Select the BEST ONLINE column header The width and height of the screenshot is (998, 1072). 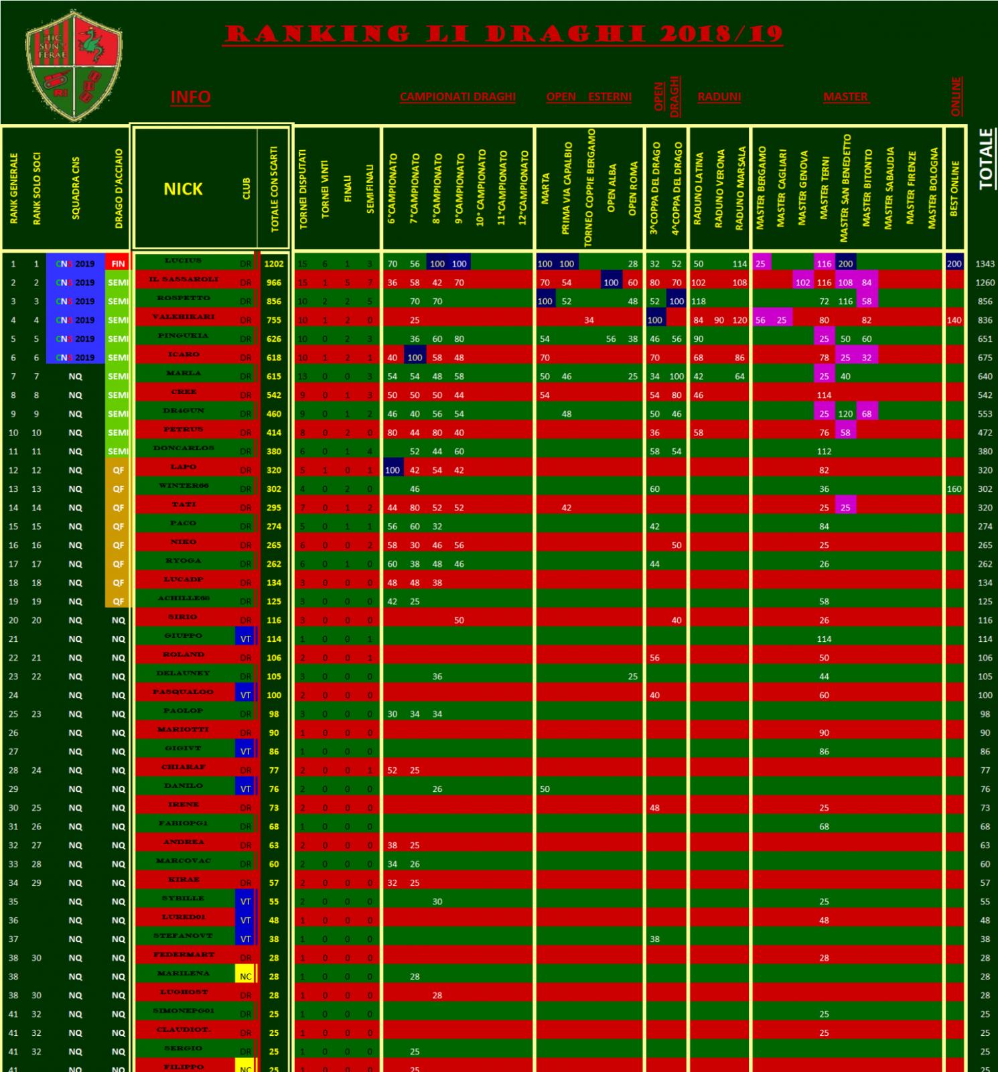pos(954,188)
